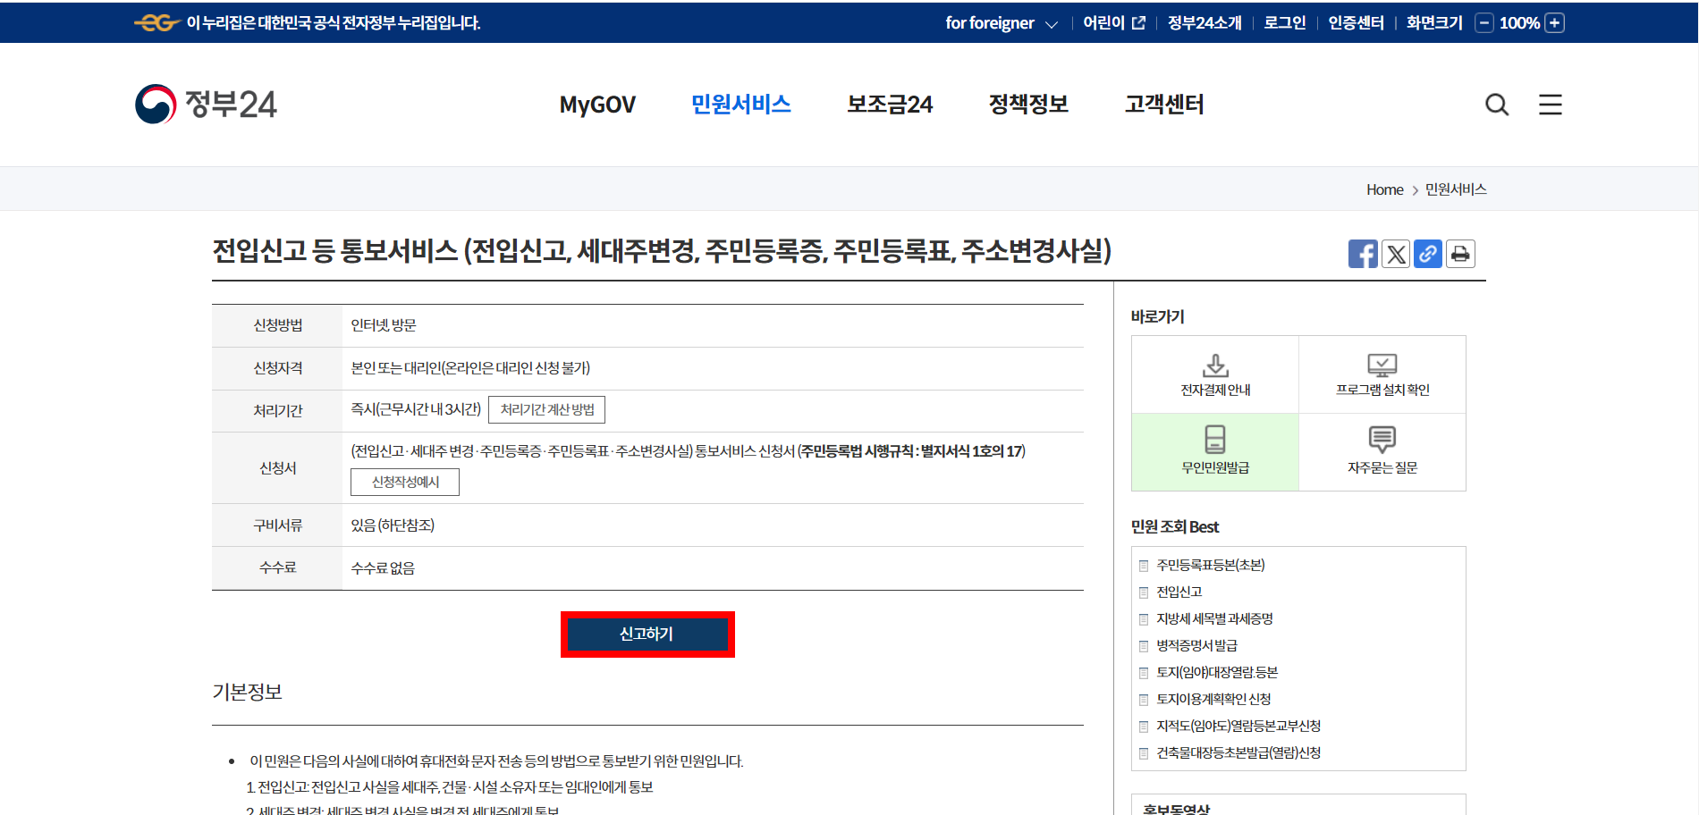This screenshot has width=1699, height=815.
Task: Navigate to the 보조금24 menu
Action: click(890, 105)
